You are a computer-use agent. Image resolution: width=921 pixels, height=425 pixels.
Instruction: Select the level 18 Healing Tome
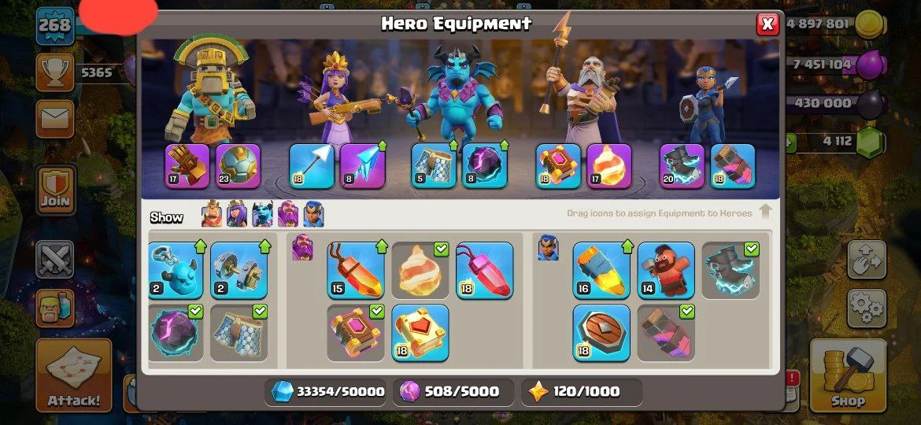(x=420, y=332)
